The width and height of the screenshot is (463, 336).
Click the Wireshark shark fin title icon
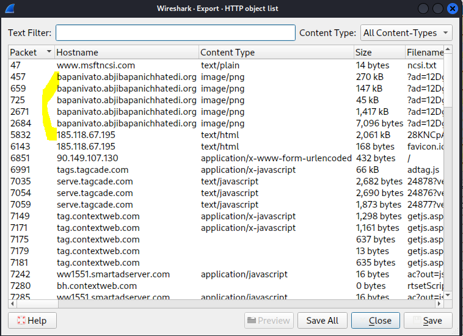pyautogui.click(x=10, y=9)
